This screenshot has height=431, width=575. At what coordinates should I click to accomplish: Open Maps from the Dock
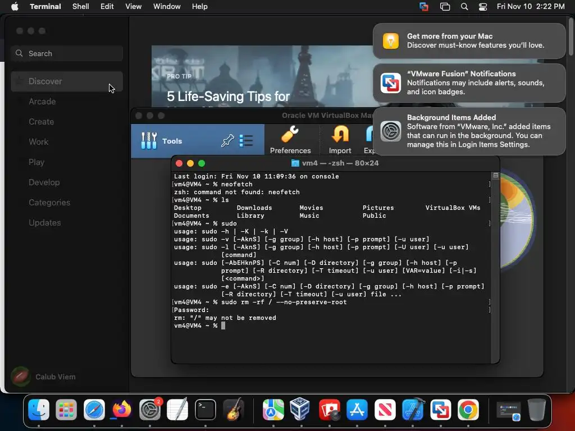click(x=273, y=409)
